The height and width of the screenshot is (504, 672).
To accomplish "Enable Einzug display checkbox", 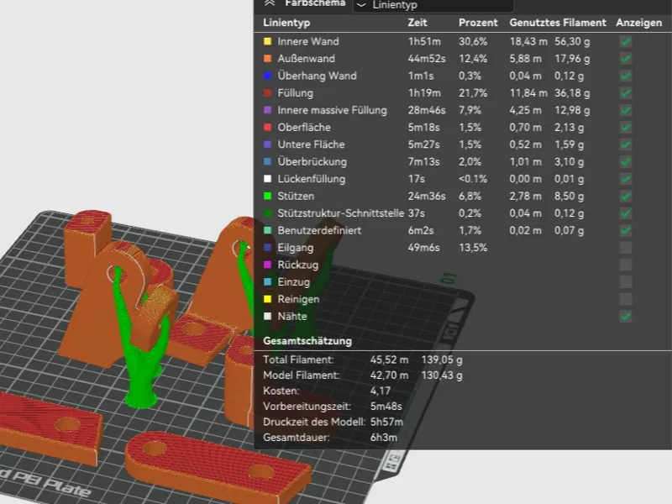I will [x=625, y=282].
